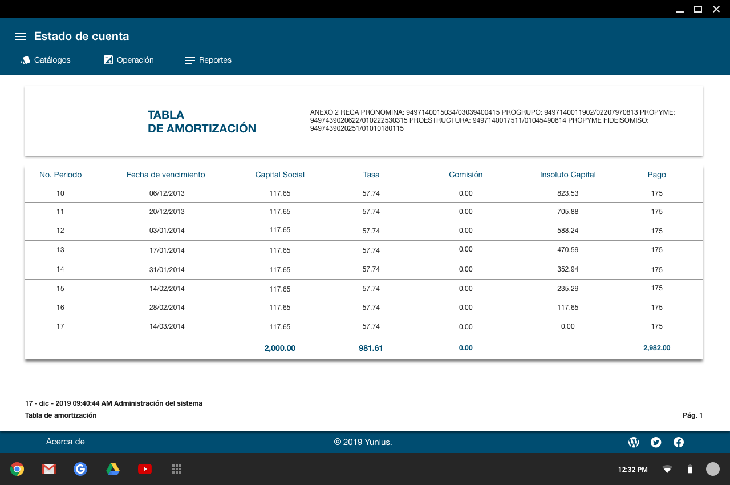The width and height of the screenshot is (730, 485).
Task: Open the Twitter link in footer
Action: click(x=656, y=442)
